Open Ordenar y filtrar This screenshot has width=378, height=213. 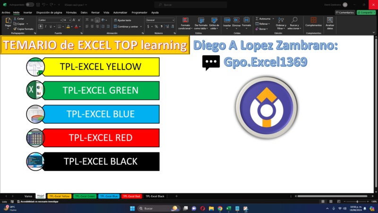point(281,23)
